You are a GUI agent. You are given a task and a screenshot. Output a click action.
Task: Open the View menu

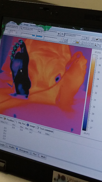click(13, 23)
